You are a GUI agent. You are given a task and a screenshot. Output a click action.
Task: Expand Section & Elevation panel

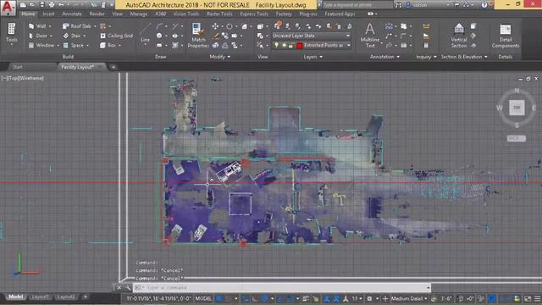[x=464, y=57]
